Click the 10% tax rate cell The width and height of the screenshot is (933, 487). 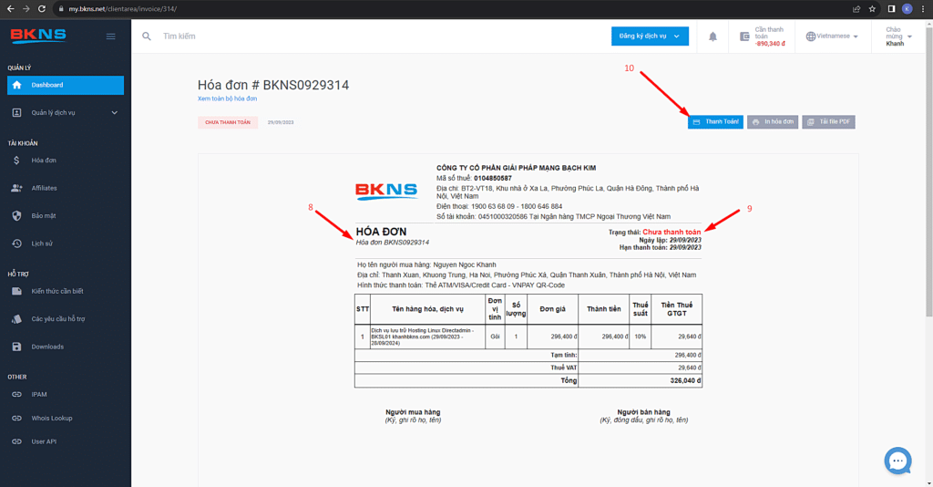coord(641,337)
